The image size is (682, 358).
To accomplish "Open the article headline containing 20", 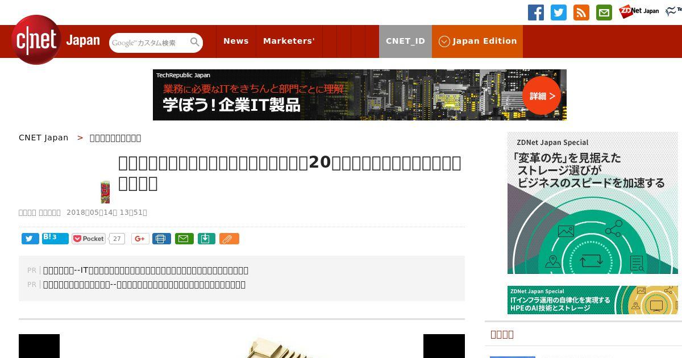I will coord(290,173).
